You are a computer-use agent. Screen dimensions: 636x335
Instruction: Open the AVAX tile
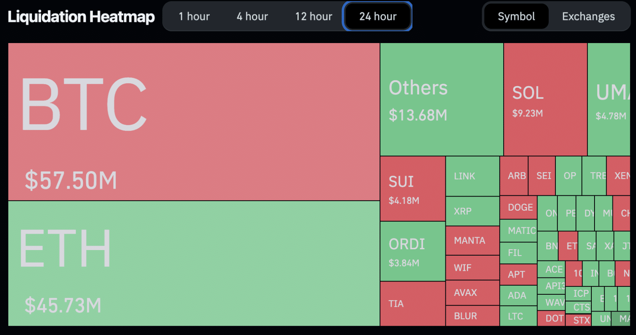click(473, 293)
